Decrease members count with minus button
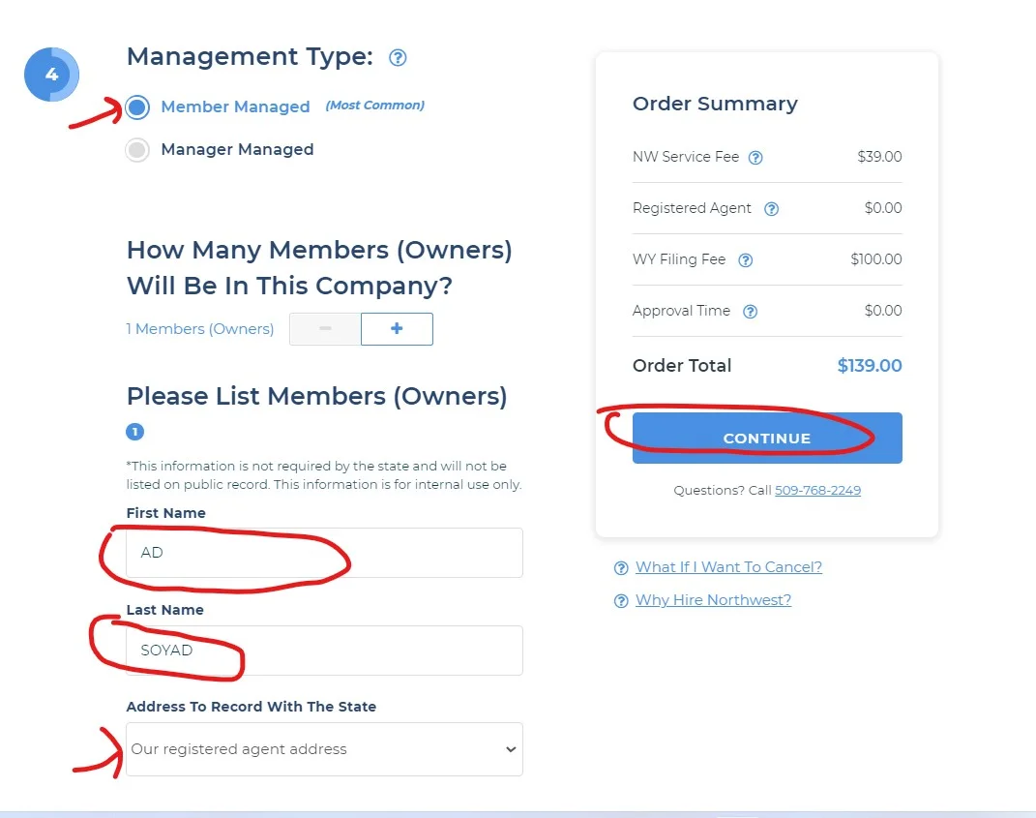The image size is (1036, 818). [325, 329]
